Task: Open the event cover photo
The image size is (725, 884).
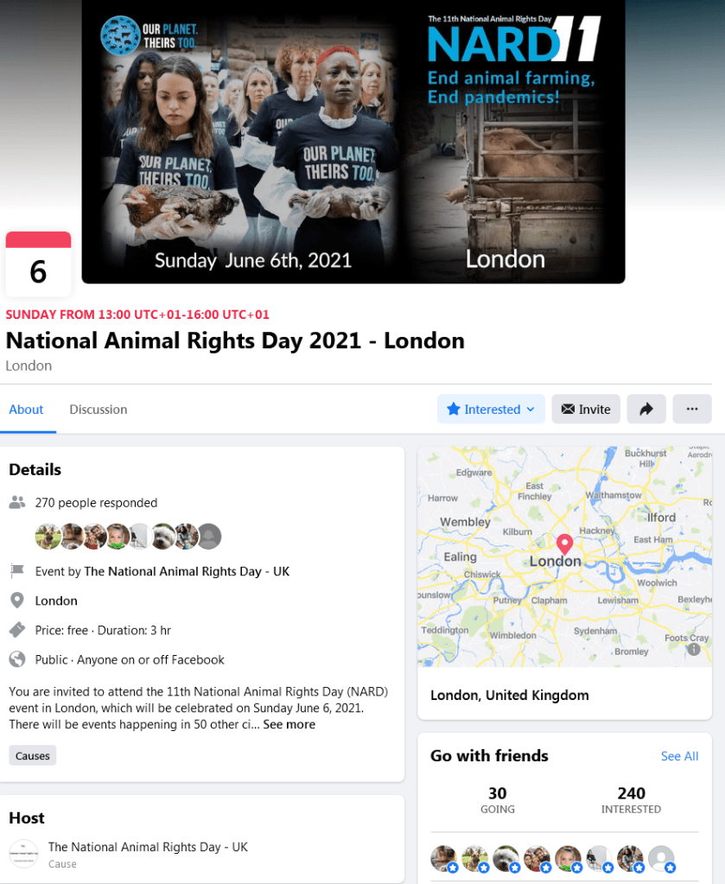Action: [x=353, y=141]
